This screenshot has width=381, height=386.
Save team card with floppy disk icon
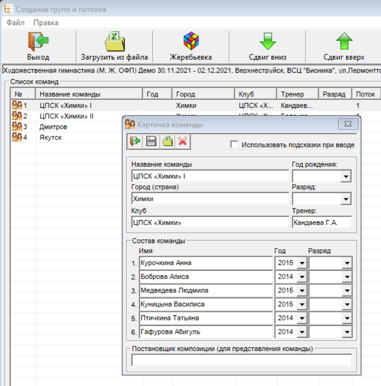(151, 142)
